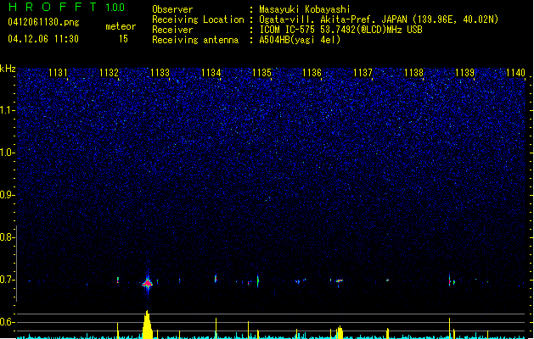Click time axis label 1134
534x339 pixels.
tap(211, 73)
